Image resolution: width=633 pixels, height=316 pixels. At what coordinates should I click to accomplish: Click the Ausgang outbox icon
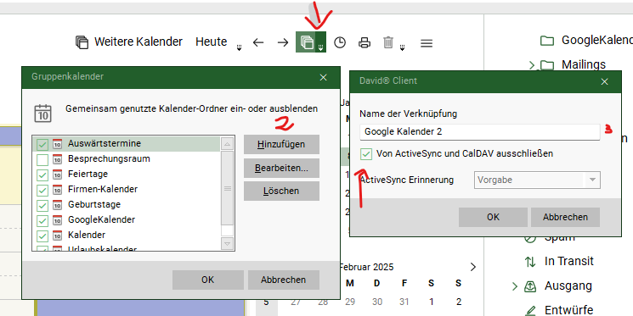[530, 286]
